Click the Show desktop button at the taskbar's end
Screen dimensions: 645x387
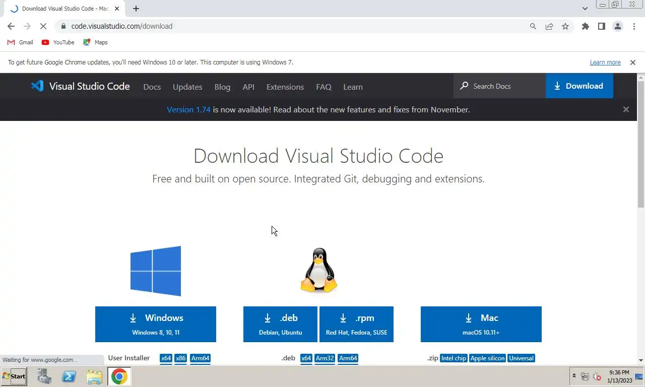coord(640,376)
